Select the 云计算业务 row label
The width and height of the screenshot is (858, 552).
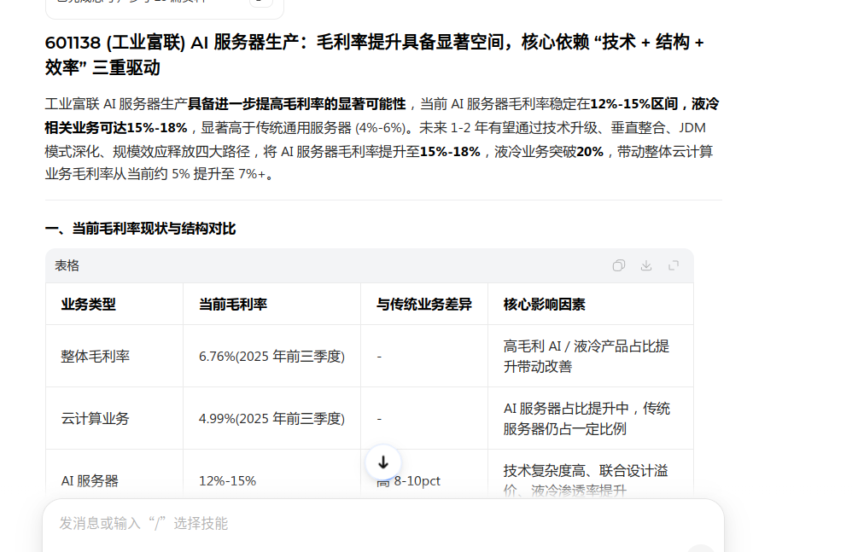pyautogui.click(x=96, y=419)
